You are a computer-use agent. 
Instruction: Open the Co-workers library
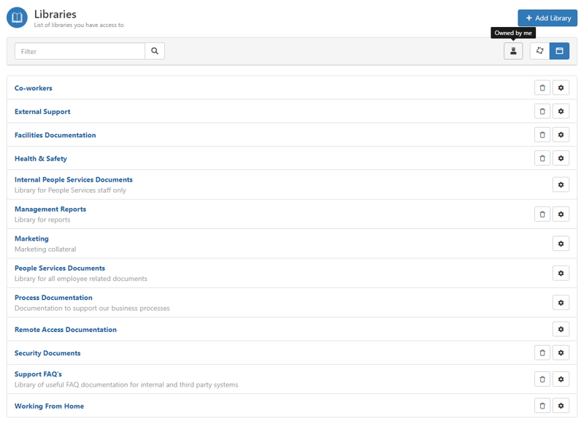point(34,88)
